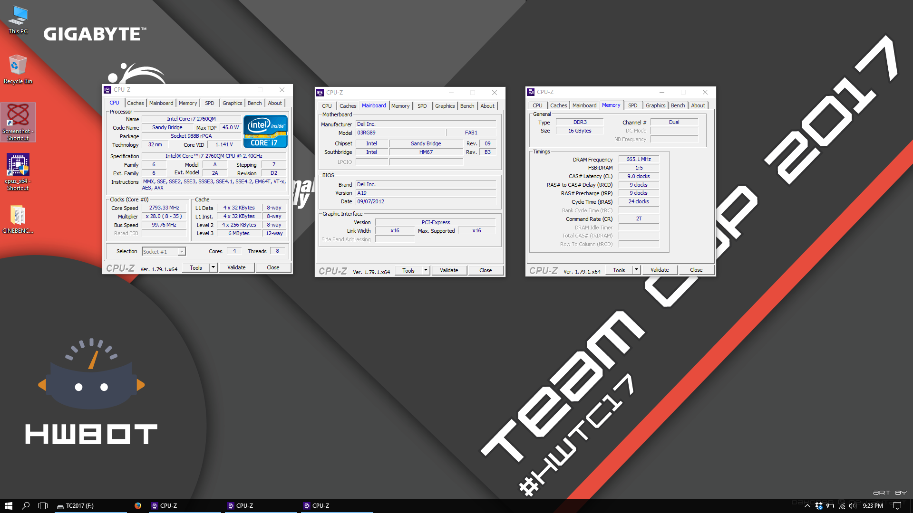Image resolution: width=913 pixels, height=513 pixels.
Task: Switch to the first CPU-Z taskbar item
Action: (x=185, y=506)
